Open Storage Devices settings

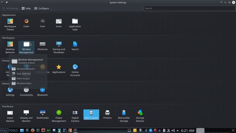point(140,116)
